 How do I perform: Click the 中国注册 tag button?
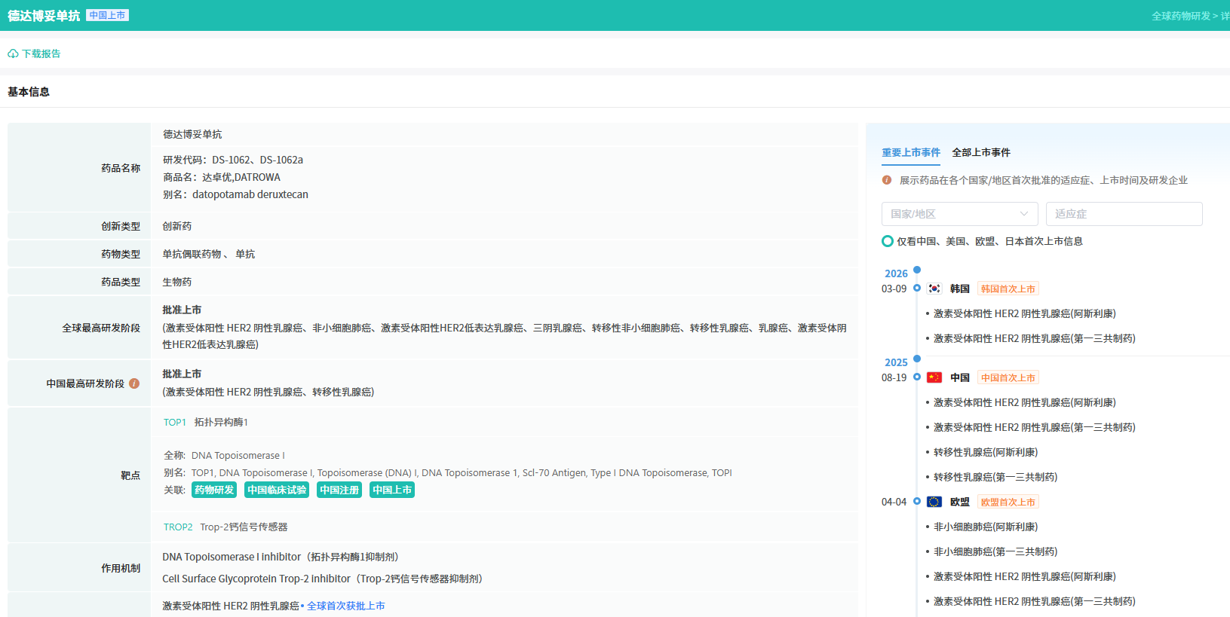point(339,490)
